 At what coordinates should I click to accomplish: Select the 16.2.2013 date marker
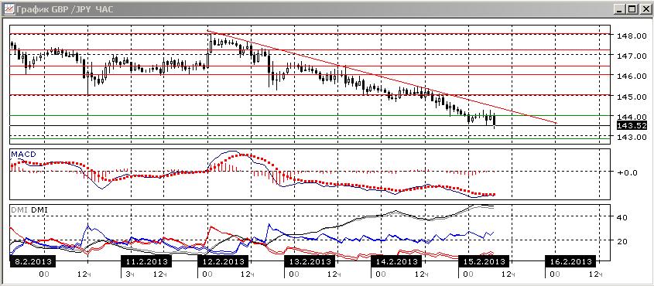571,262
